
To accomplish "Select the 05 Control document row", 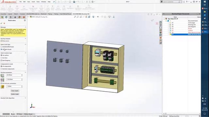I will [185, 31].
